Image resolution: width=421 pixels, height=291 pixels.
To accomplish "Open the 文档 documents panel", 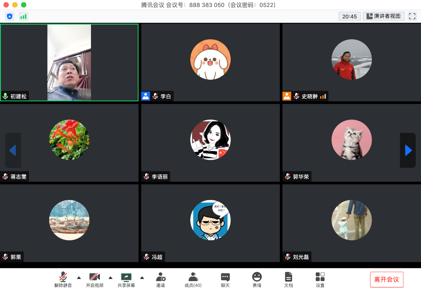I will [x=289, y=280].
